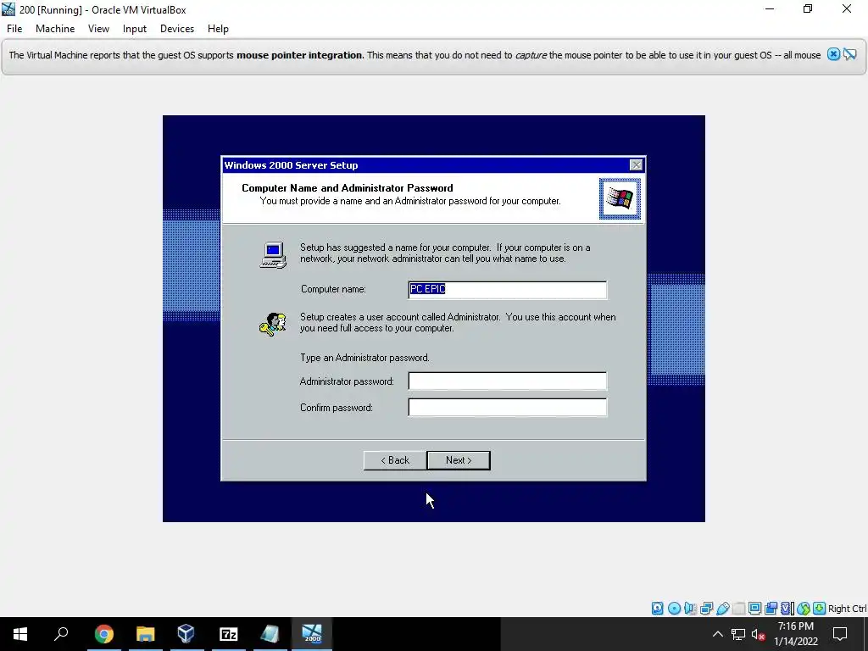This screenshot has width=868, height=651.
Task: Open the Windows Start menu
Action: (x=20, y=634)
